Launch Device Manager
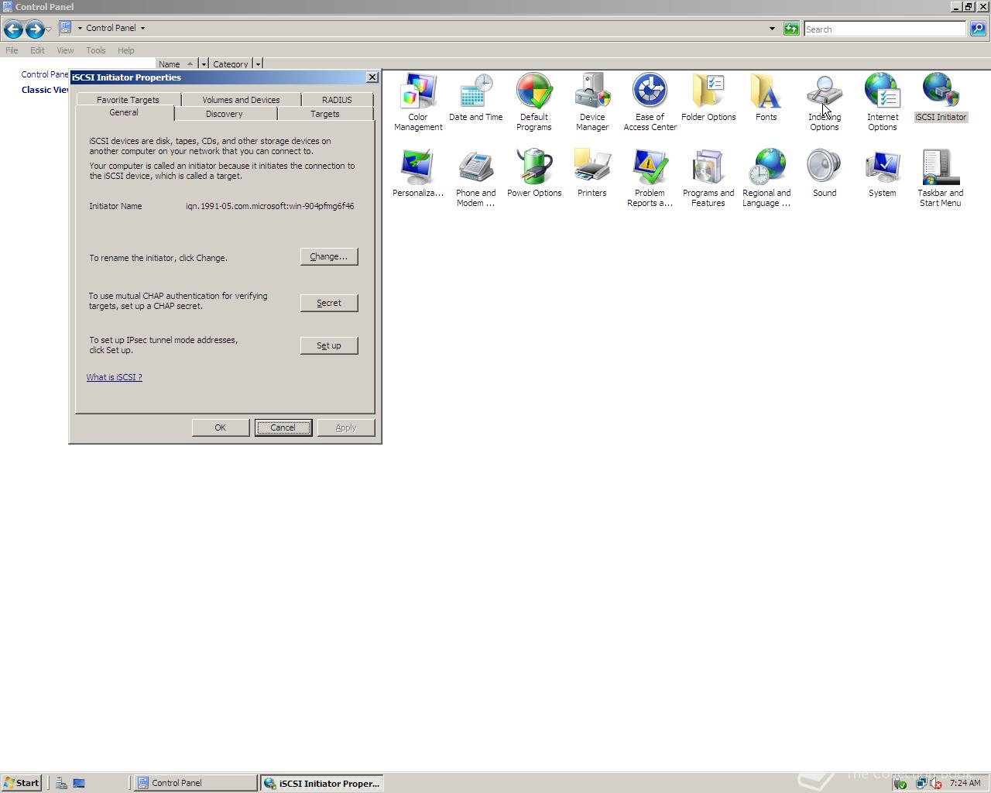 click(592, 102)
